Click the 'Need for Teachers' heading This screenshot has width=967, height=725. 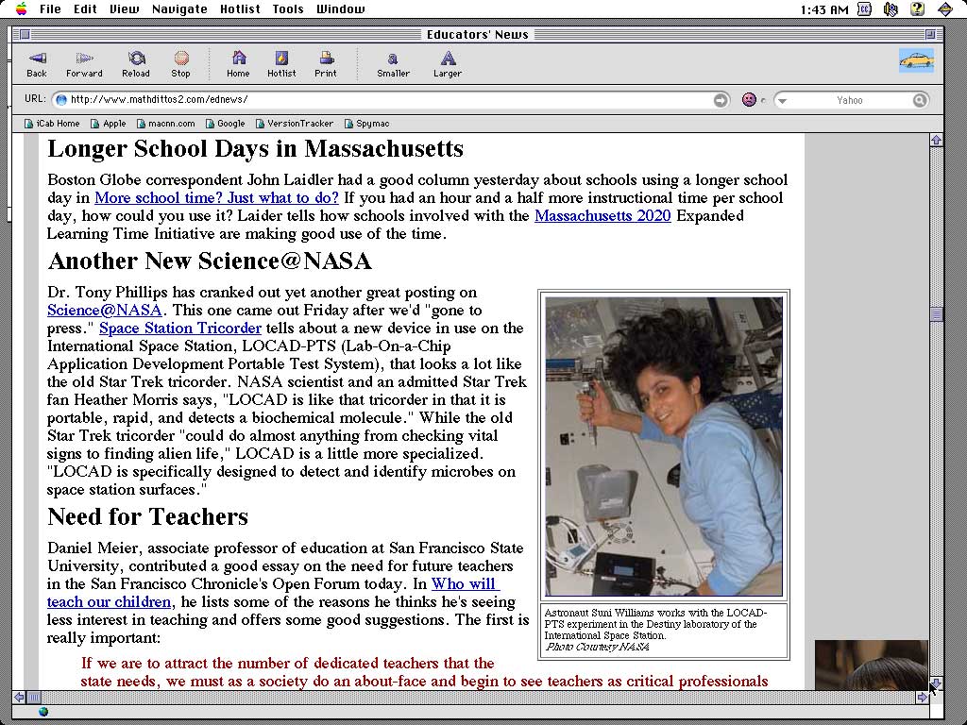pyautogui.click(x=147, y=516)
